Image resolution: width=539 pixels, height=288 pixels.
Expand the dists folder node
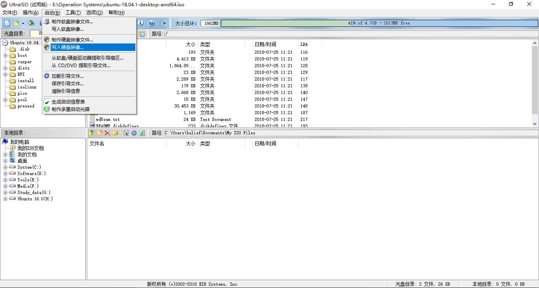(x=6, y=68)
